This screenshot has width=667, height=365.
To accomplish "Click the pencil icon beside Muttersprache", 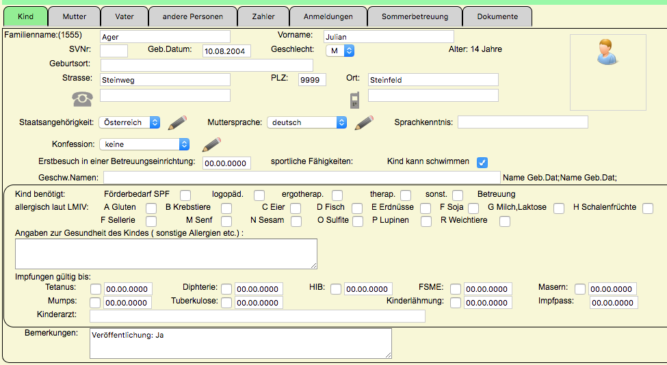I will click(x=364, y=123).
